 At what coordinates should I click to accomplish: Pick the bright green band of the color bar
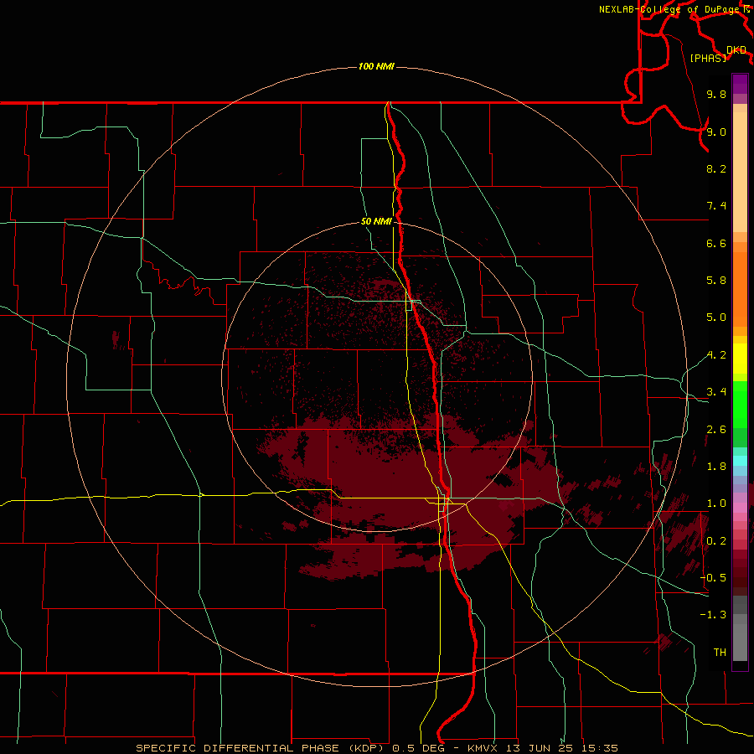click(740, 405)
